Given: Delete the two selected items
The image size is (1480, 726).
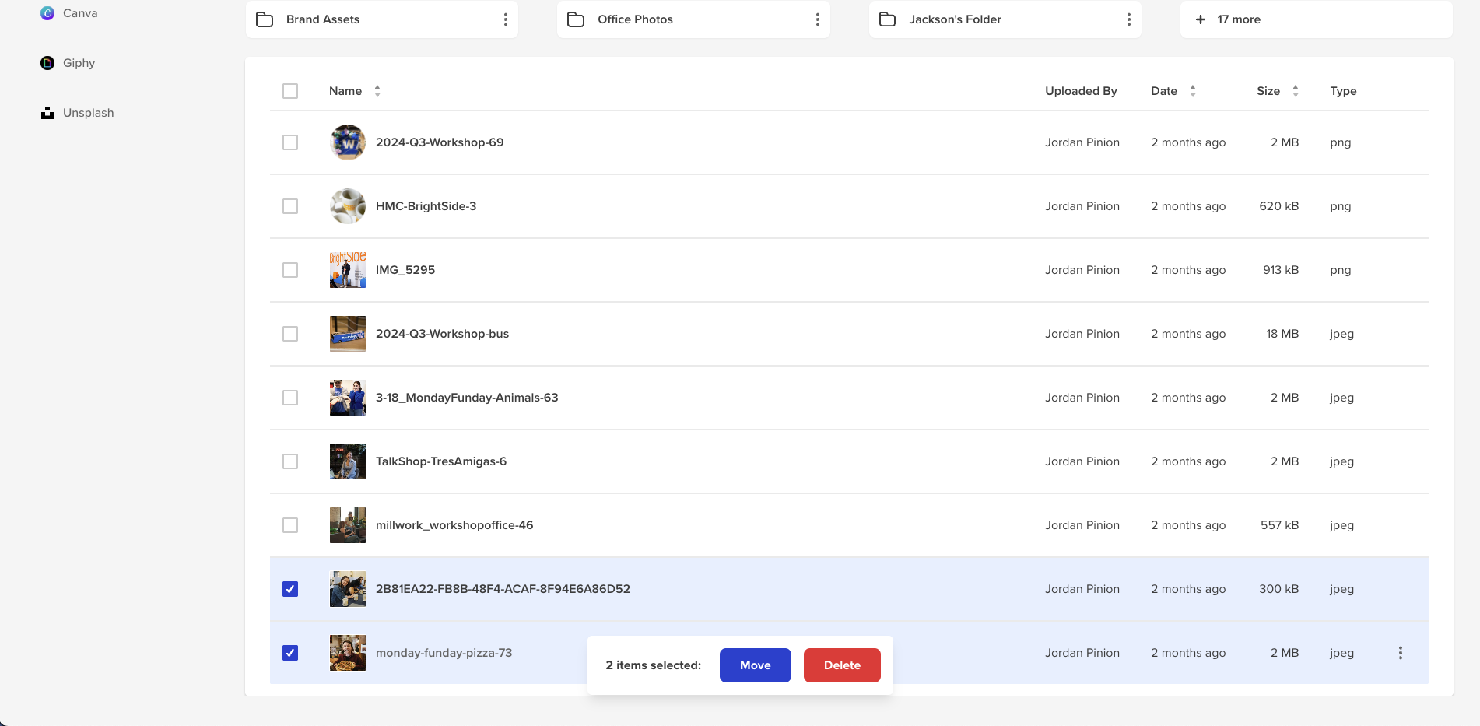Looking at the screenshot, I should [842, 665].
